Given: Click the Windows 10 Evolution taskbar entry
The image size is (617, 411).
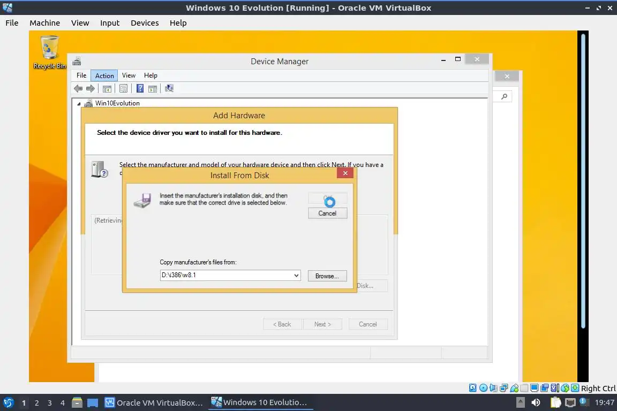Looking at the screenshot, I should coord(260,402).
